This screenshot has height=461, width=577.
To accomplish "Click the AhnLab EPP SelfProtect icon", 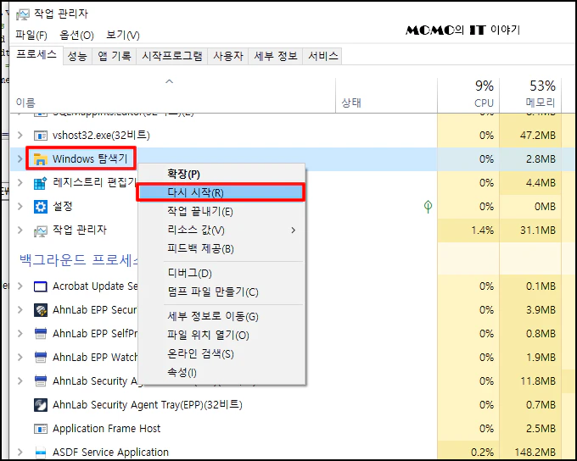I will click(41, 334).
